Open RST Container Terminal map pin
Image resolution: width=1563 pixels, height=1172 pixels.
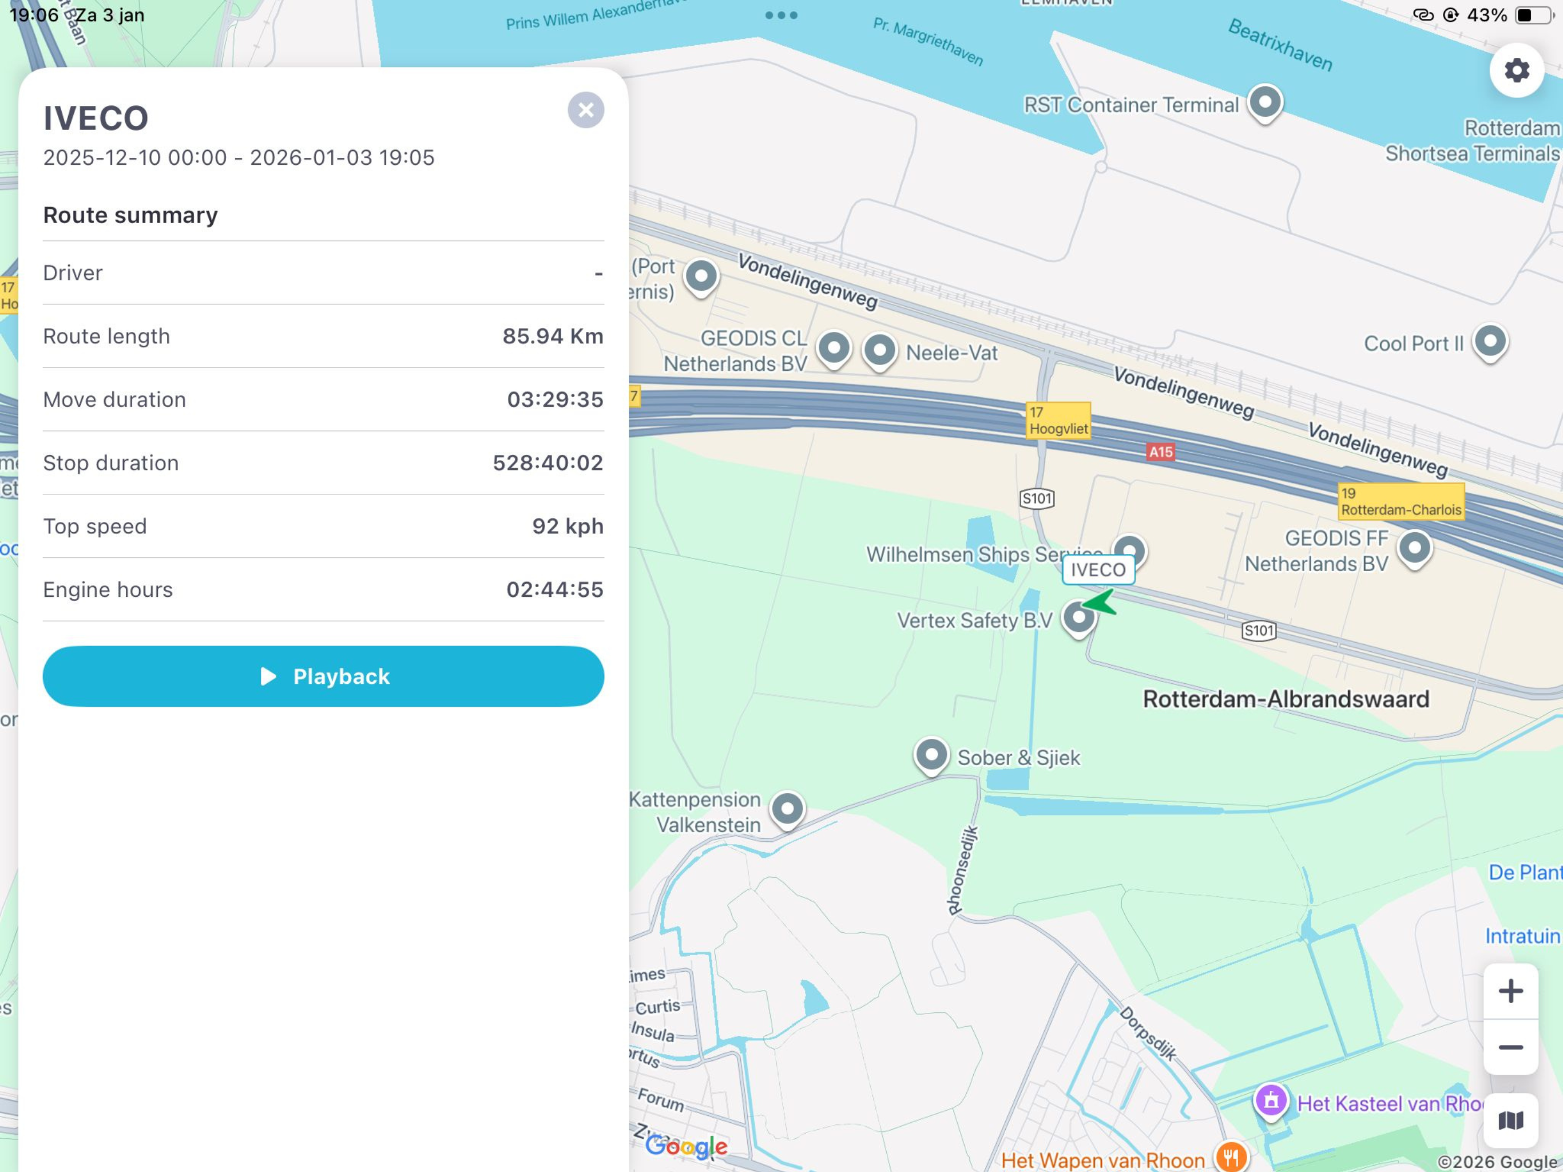click(1265, 104)
